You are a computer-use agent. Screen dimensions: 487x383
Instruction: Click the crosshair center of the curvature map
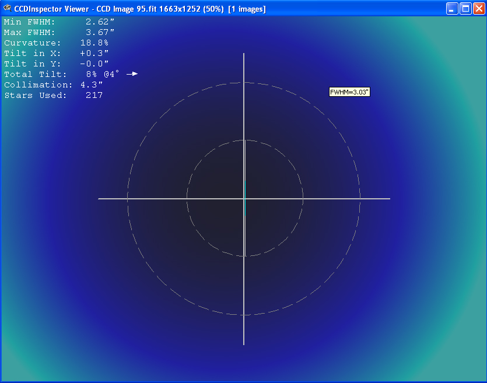point(244,199)
